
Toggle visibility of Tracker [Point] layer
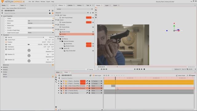64,91
